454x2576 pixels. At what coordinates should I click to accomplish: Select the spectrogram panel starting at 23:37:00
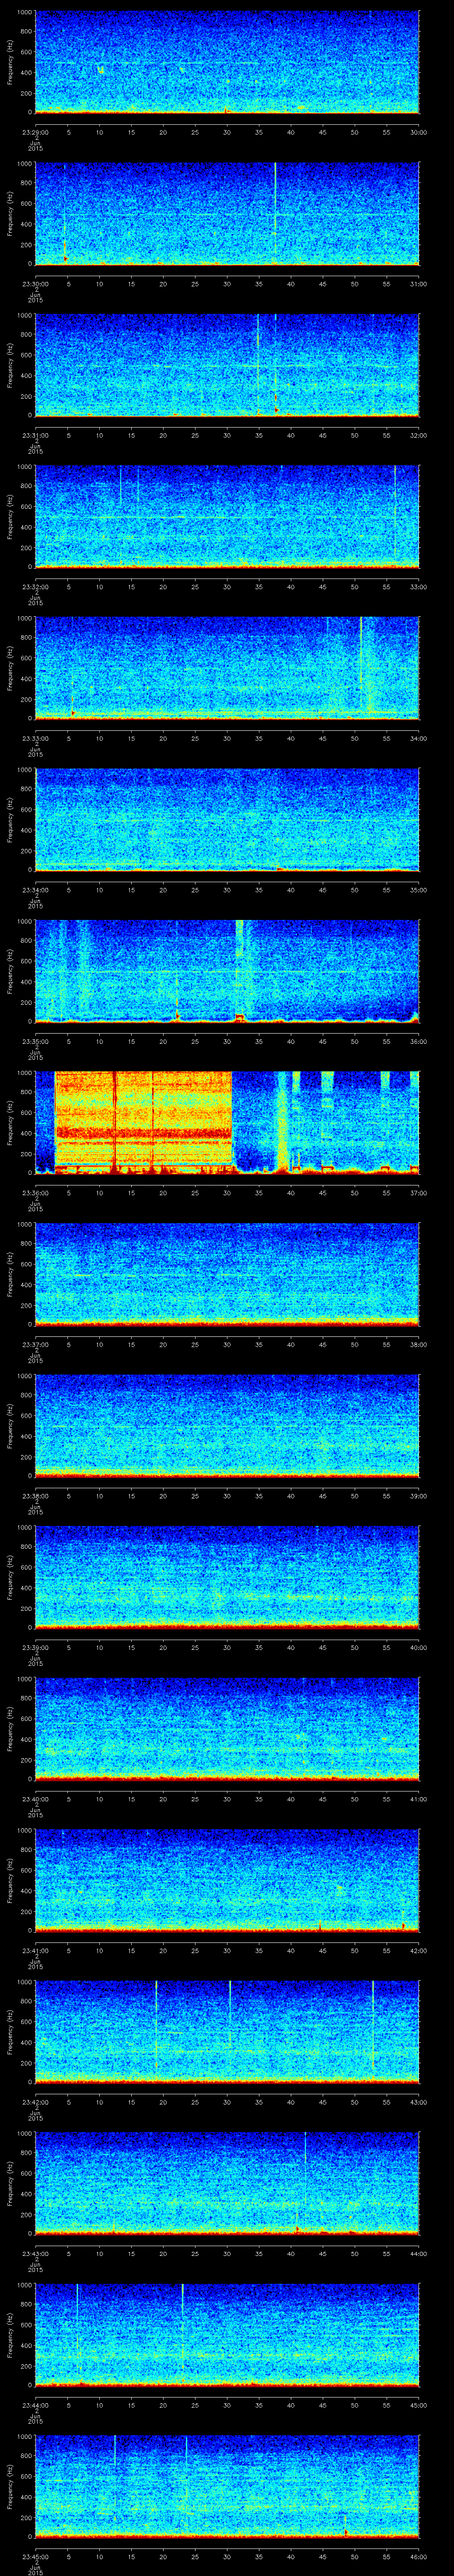(227, 1274)
